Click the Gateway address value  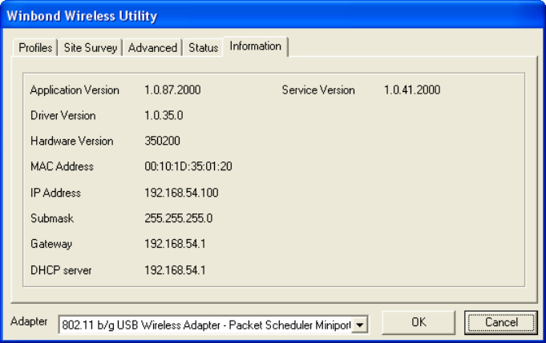point(175,244)
